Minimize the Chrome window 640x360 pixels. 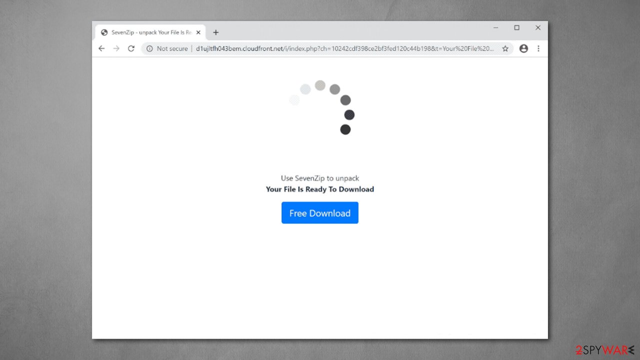(495, 27)
